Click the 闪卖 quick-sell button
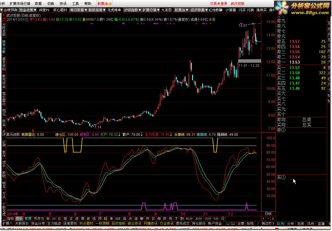The width and height of the screenshot is (332, 231). (250, 10)
